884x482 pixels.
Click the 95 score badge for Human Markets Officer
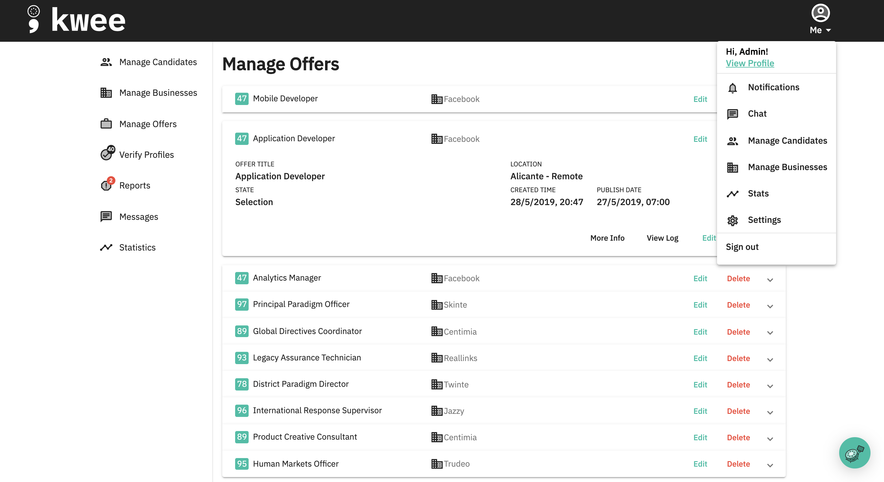click(242, 464)
